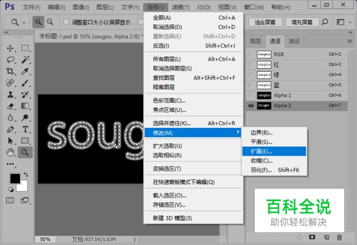Select the Horizontal Type tool
The image size is (357, 245).
(25, 129)
